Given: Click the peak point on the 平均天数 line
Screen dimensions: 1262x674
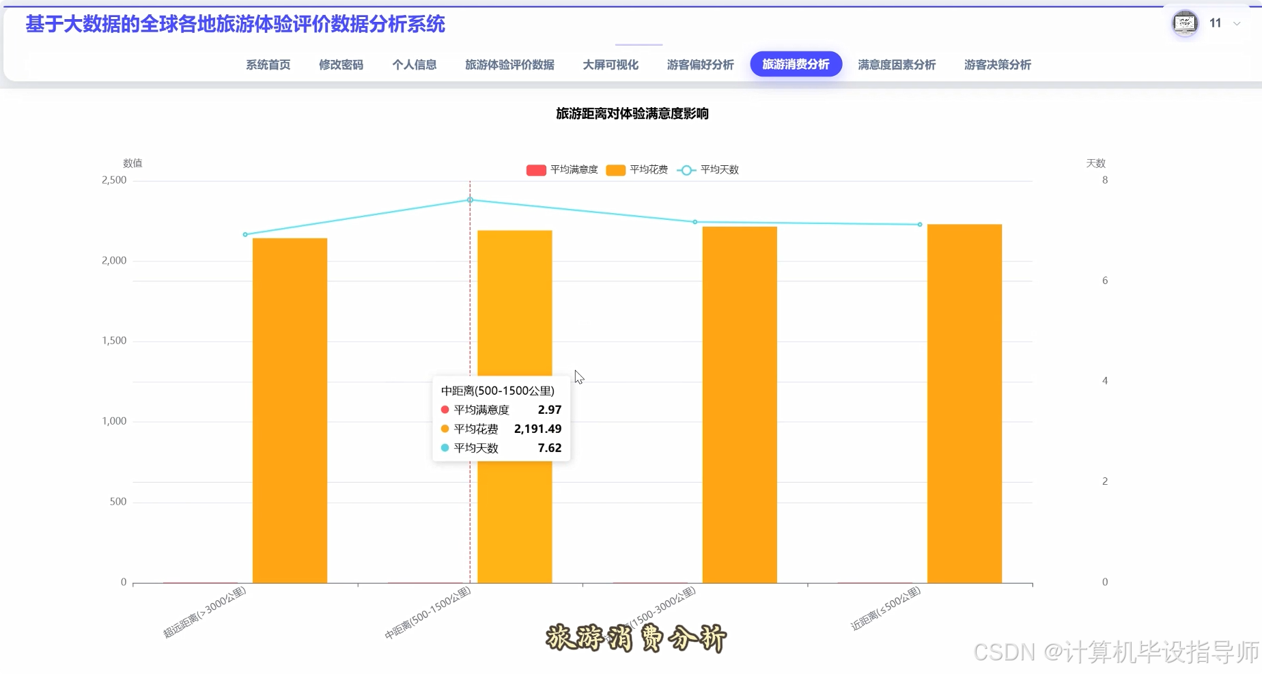Looking at the screenshot, I should pyautogui.click(x=469, y=199).
